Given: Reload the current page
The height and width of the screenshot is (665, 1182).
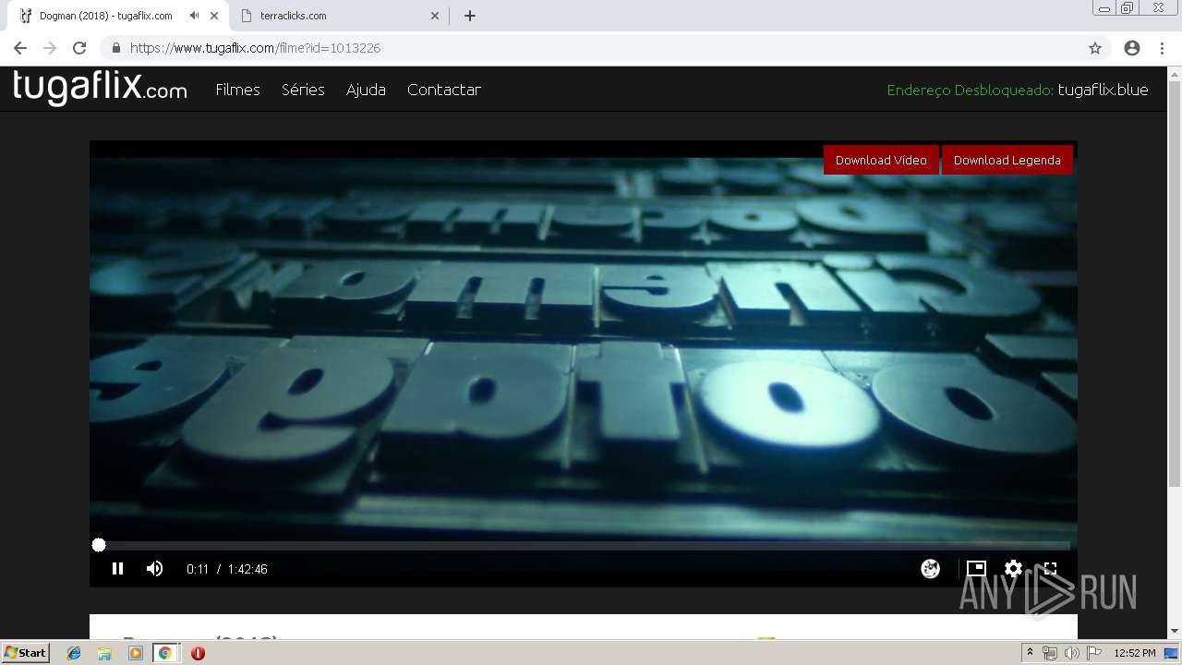Looking at the screenshot, I should [x=79, y=48].
